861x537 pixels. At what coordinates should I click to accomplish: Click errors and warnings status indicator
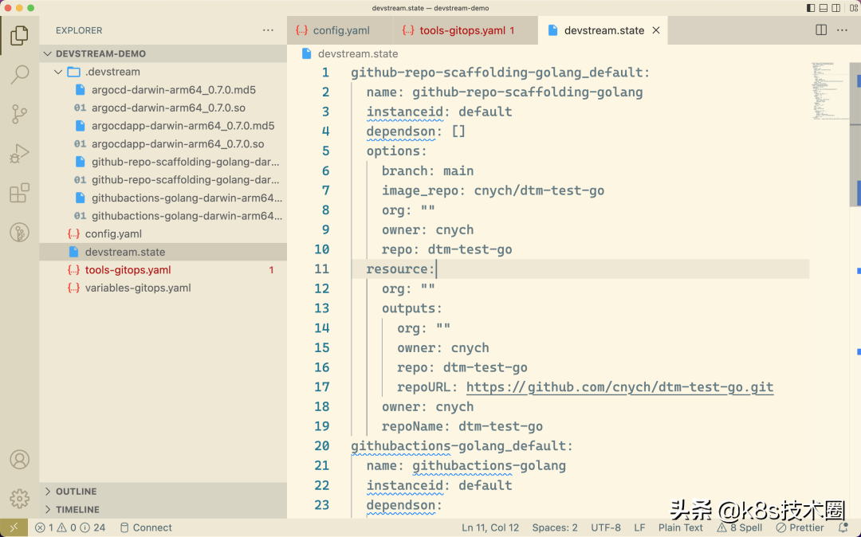point(69,527)
